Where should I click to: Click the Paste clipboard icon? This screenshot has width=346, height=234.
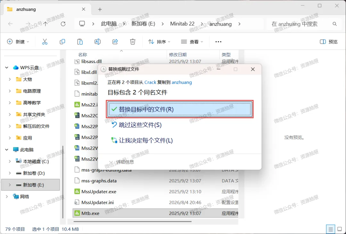80,41
